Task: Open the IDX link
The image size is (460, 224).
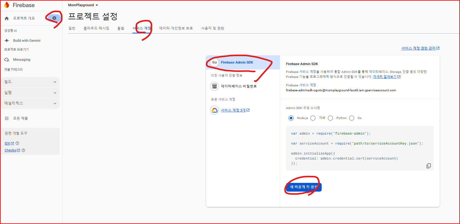Action: [7, 143]
